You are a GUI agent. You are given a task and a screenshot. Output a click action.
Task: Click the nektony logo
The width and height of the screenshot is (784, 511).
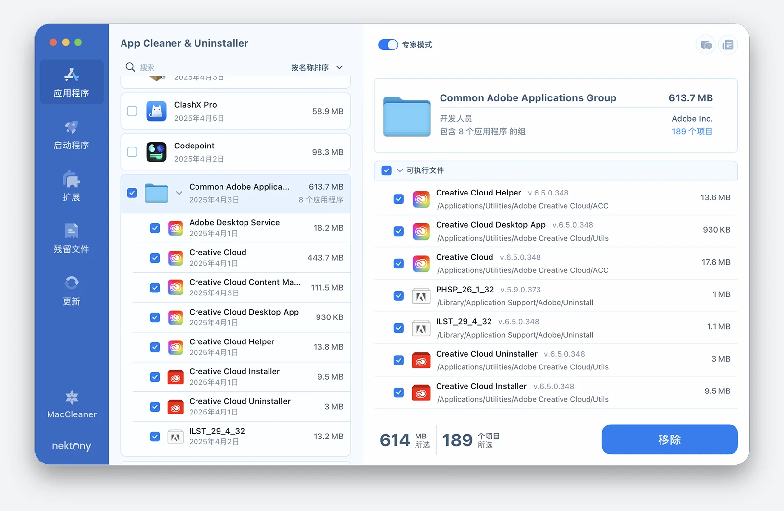pos(72,446)
